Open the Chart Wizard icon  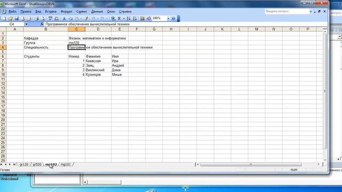tap(142, 19)
